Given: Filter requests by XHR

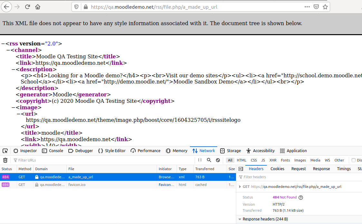Looking at the screenshot, I should point(273,160).
